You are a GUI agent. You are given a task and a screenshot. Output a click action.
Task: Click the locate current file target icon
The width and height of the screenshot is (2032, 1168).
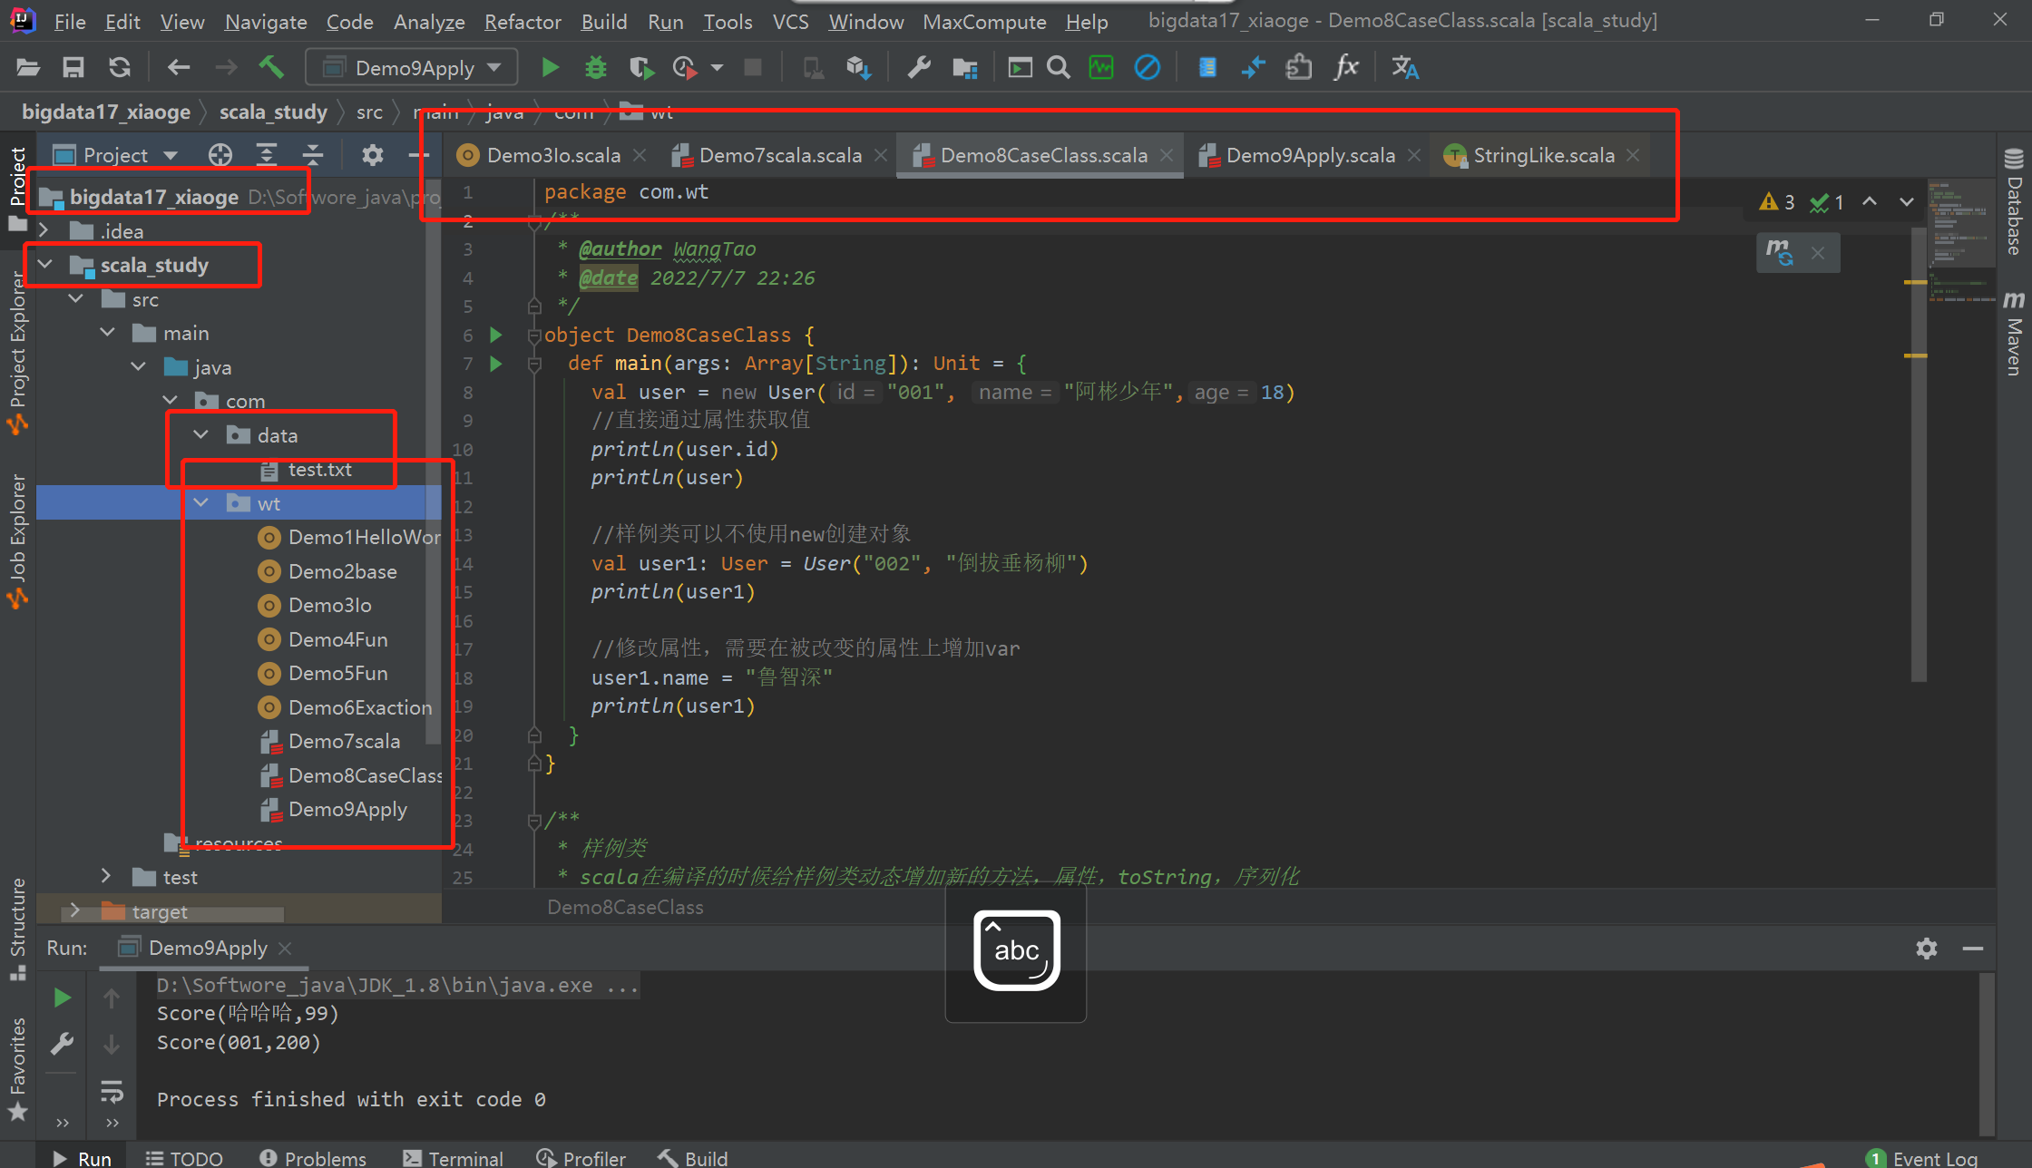pos(220,155)
